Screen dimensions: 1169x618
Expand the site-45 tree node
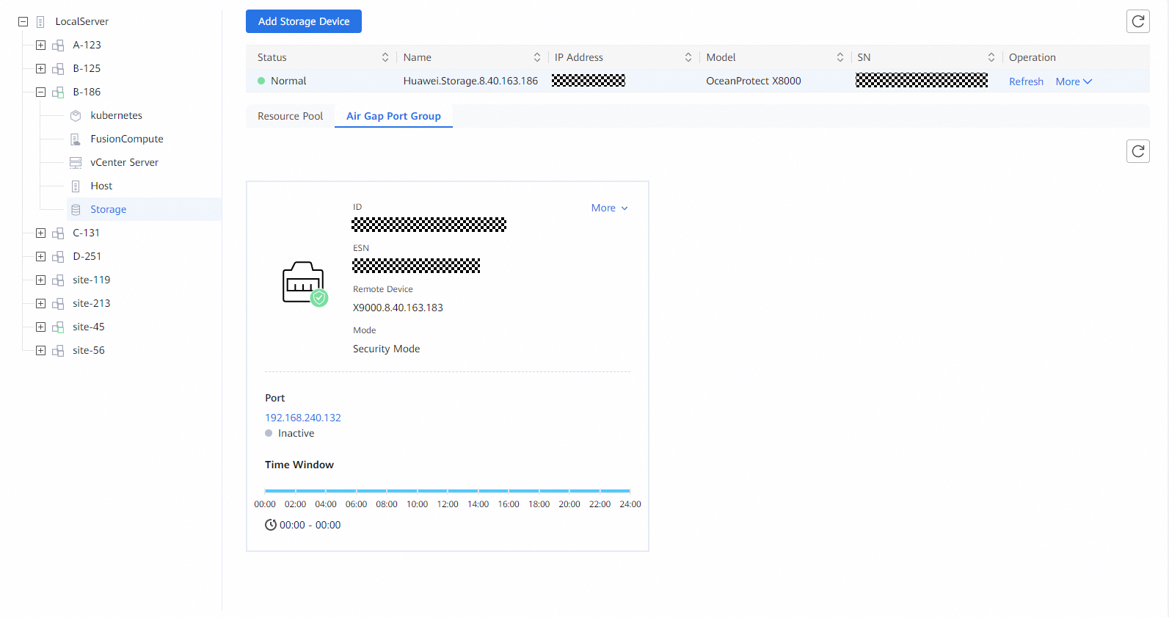click(x=41, y=327)
